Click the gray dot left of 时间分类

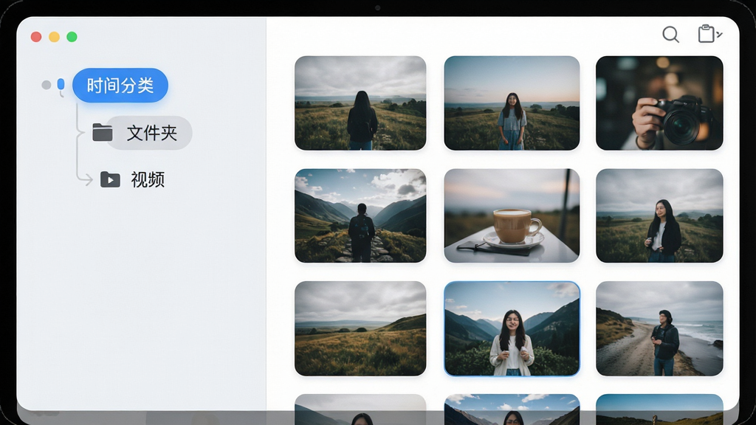47,85
